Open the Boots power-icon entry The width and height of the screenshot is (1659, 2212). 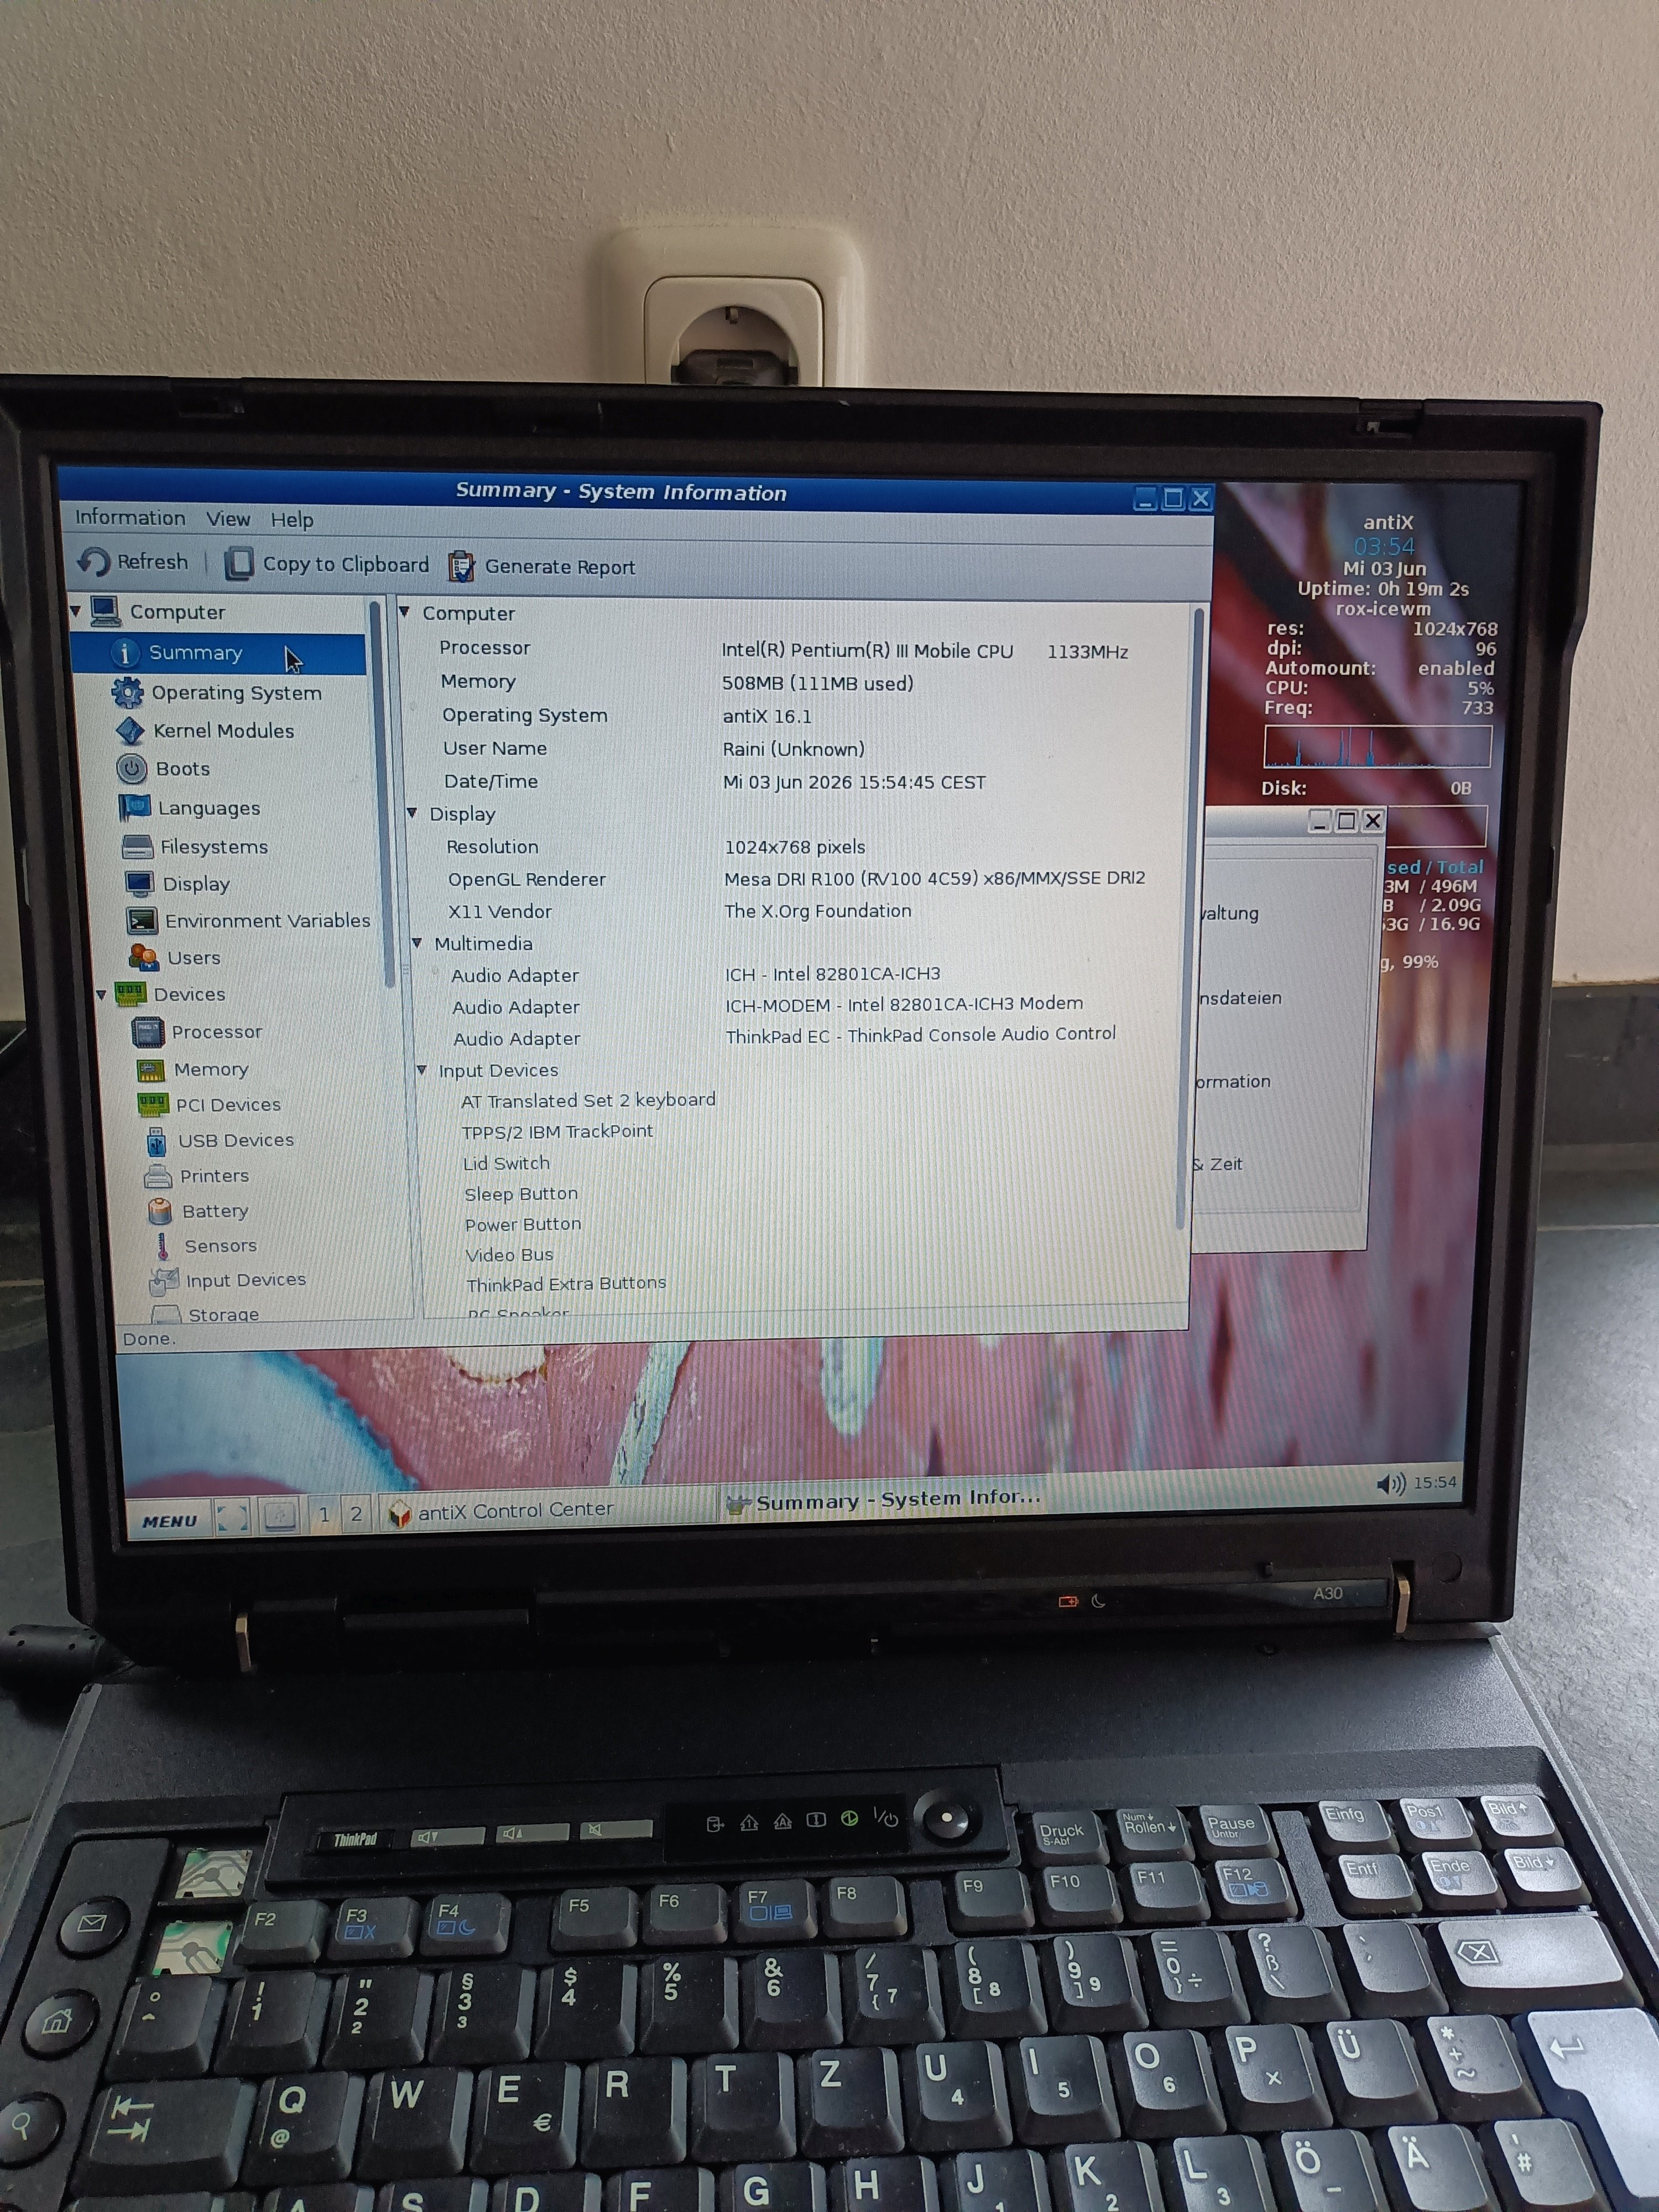131,768
